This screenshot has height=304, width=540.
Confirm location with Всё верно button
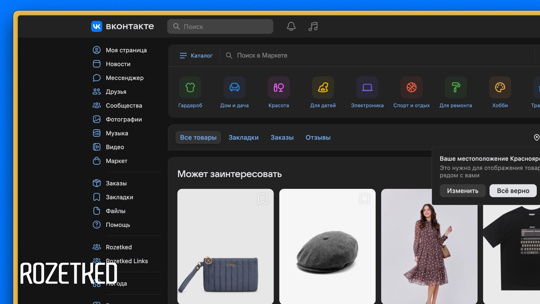click(x=513, y=191)
